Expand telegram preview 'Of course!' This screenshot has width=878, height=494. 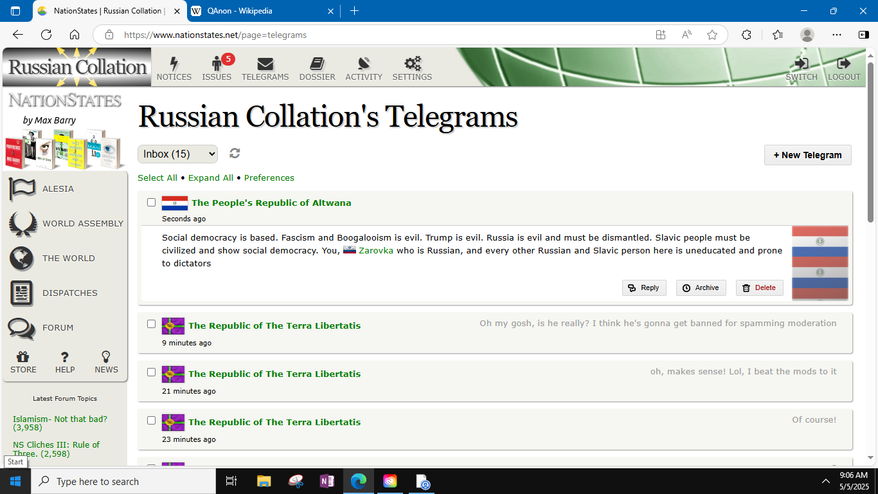click(814, 419)
